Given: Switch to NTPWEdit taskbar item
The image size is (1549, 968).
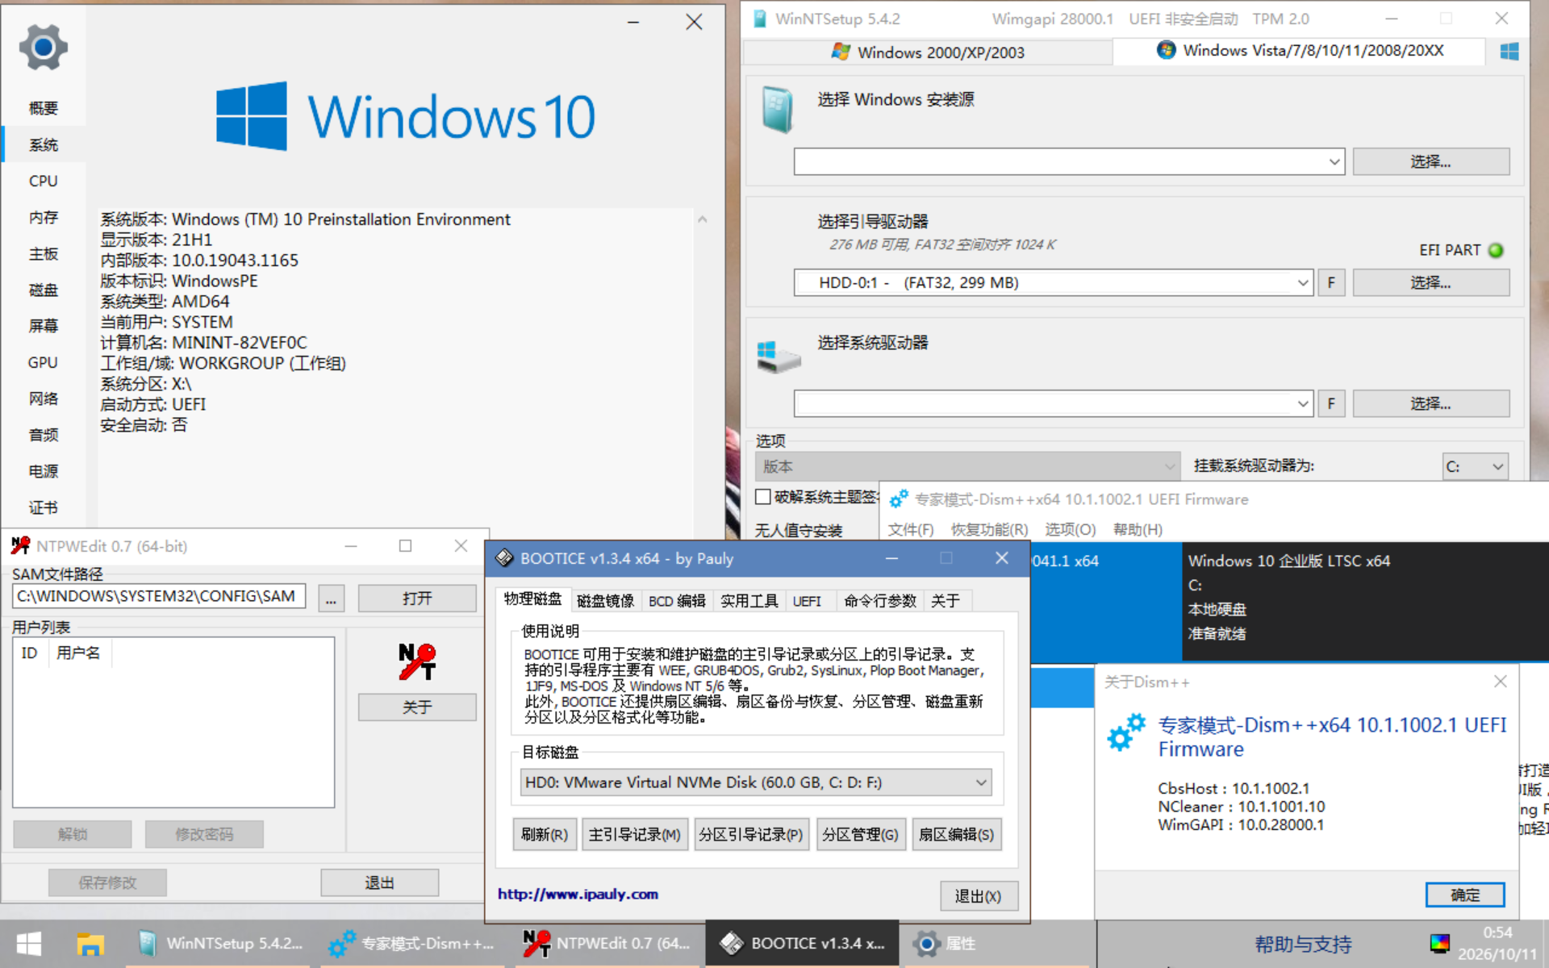Looking at the screenshot, I should 607,944.
